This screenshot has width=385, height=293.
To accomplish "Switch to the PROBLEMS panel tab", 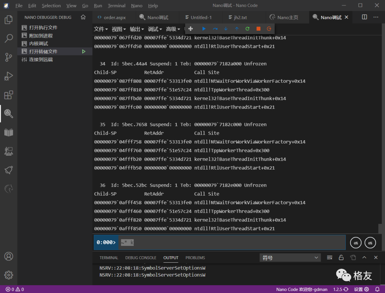I will (x=195, y=258).
